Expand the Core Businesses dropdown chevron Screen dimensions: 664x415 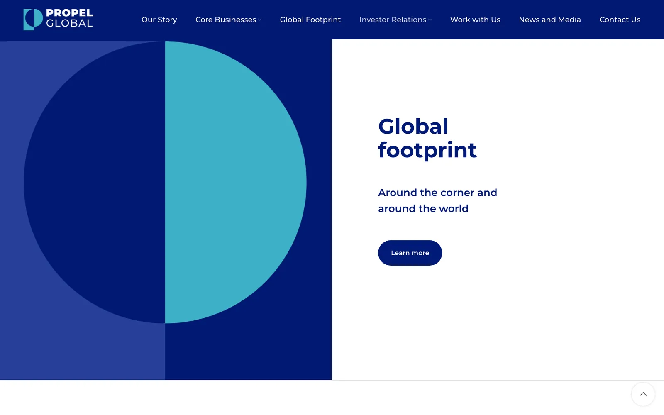tap(260, 20)
